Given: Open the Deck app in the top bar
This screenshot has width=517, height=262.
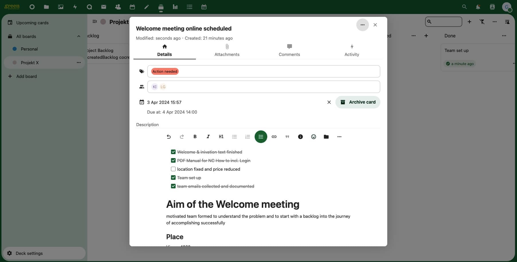Looking at the screenshot, I should coord(161,7).
